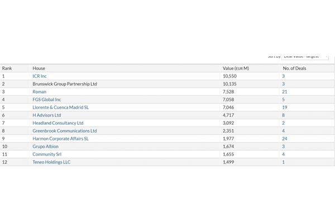335x223 pixels.
Task: Click the Value (EUR M) column header
Action: click(x=236, y=68)
